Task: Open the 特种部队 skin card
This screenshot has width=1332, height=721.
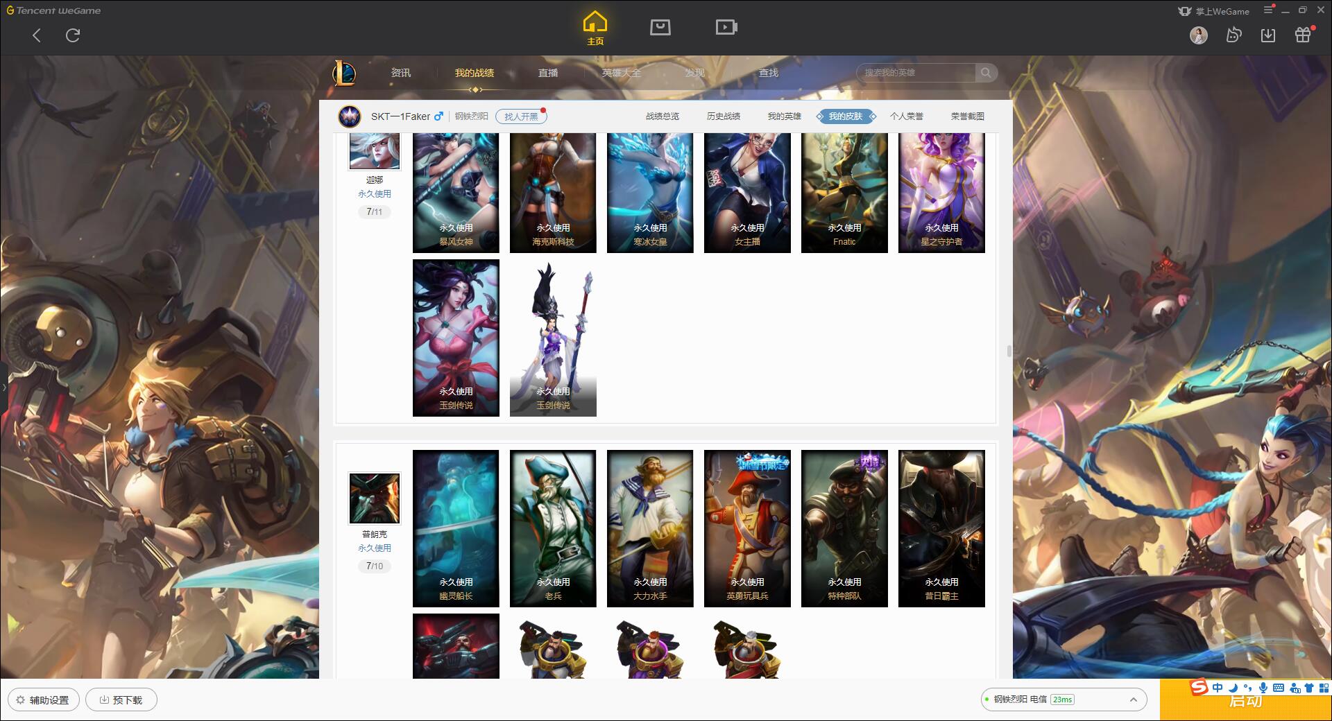Action: pos(844,529)
